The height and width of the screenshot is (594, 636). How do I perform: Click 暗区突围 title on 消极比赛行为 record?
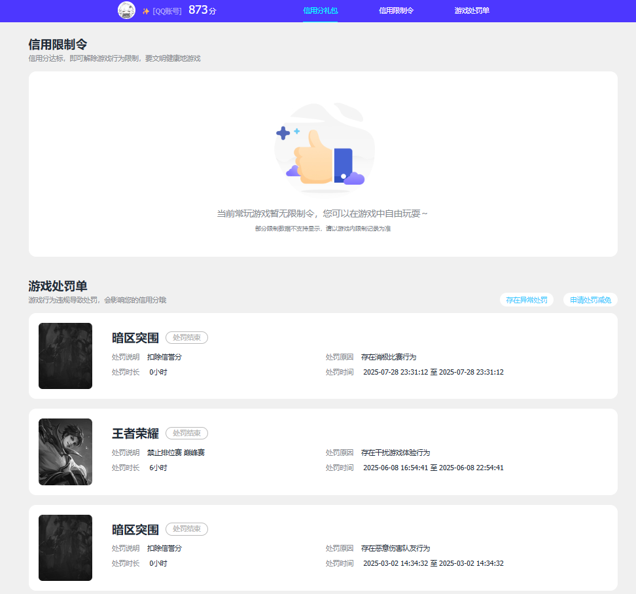click(x=135, y=338)
